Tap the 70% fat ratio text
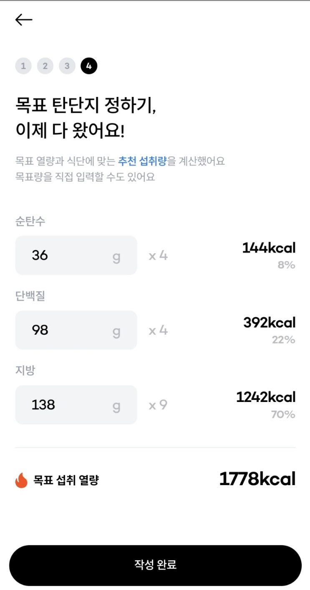The width and height of the screenshot is (310, 590). [283, 415]
